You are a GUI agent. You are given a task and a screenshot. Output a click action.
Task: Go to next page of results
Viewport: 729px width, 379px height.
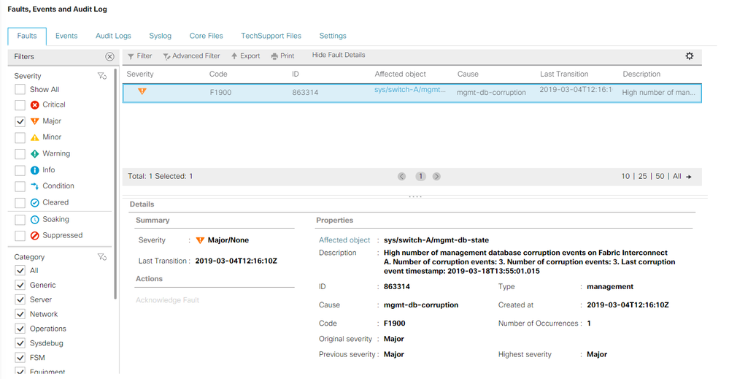[x=436, y=176]
